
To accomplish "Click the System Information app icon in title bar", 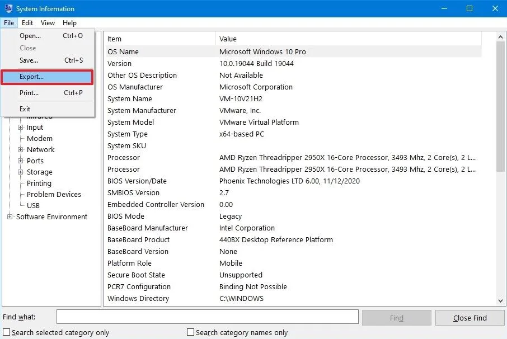I will (x=8, y=8).
